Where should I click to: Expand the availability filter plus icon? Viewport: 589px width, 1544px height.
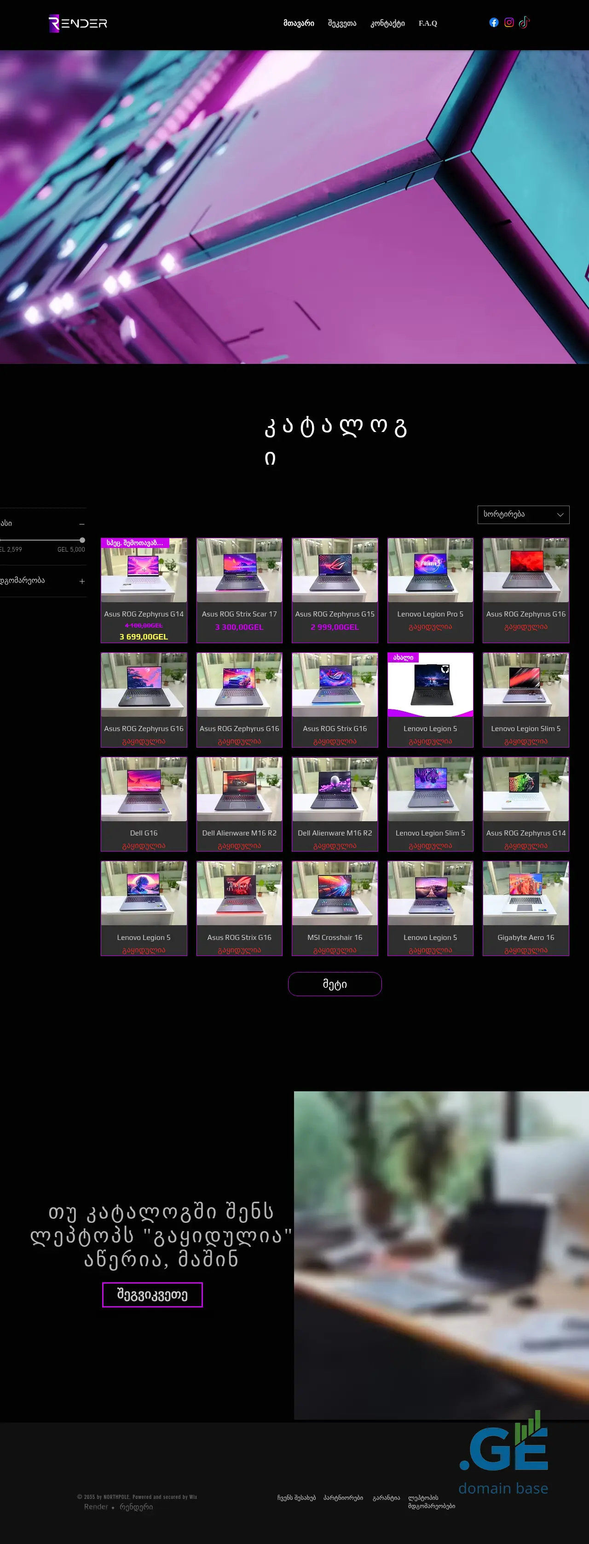click(x=81, y=581)
